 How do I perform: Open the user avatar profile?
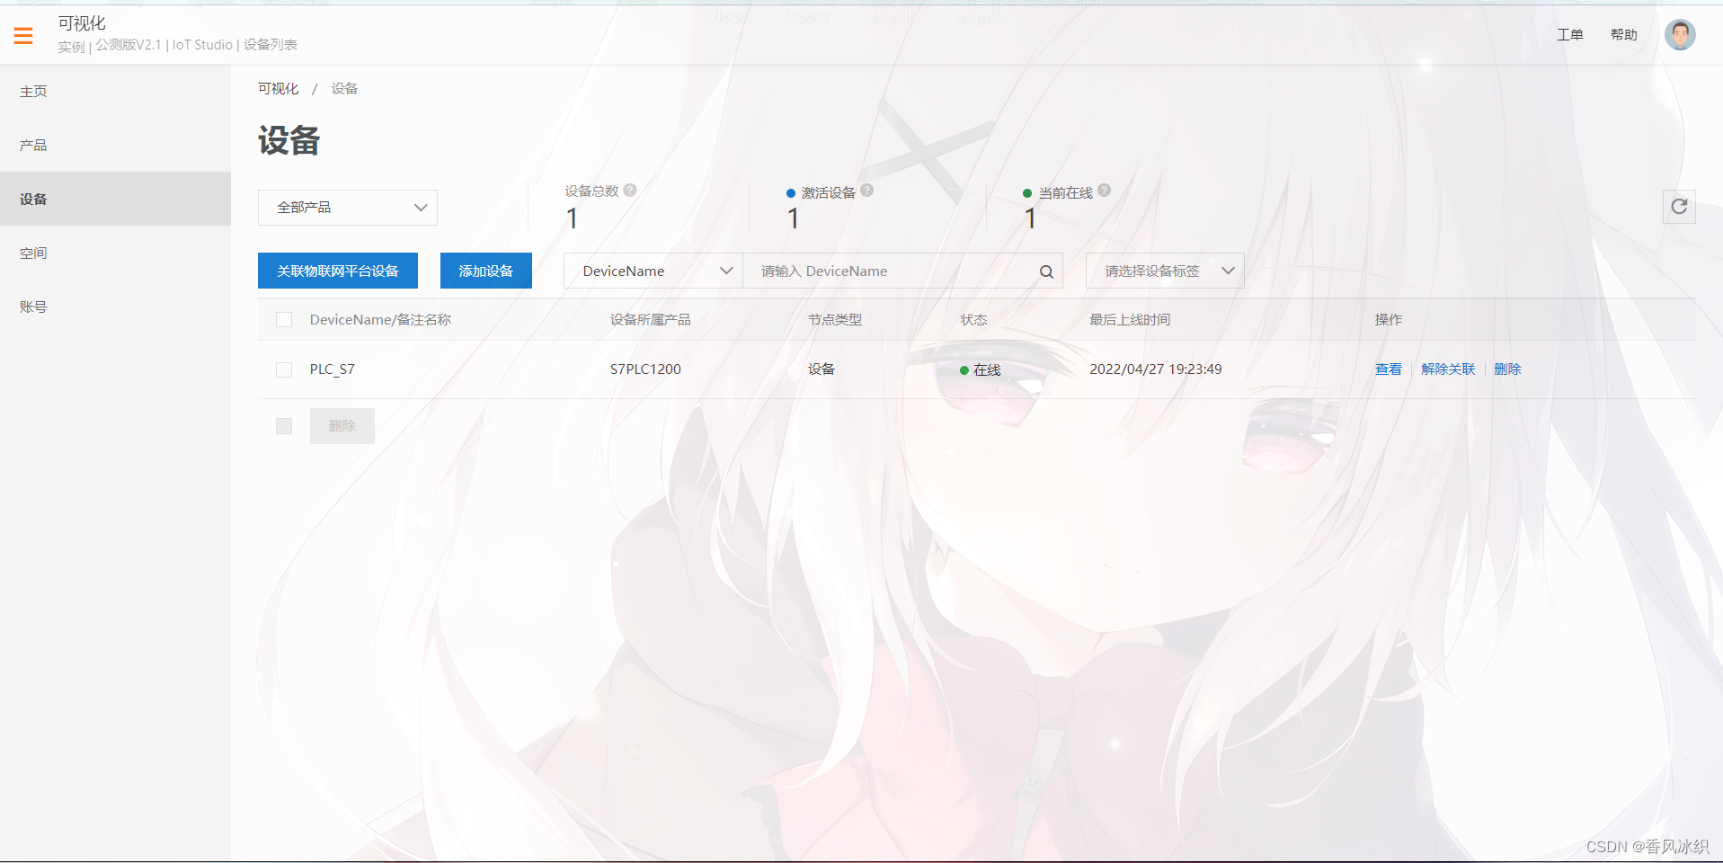point(1679,34)
